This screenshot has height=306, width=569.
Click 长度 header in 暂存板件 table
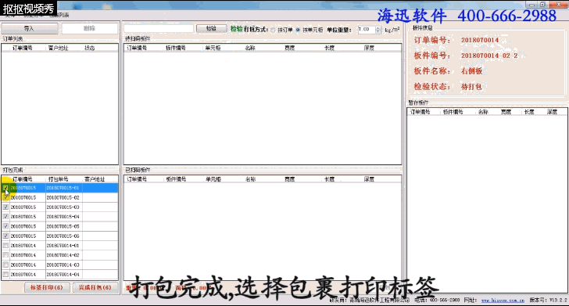529,112
